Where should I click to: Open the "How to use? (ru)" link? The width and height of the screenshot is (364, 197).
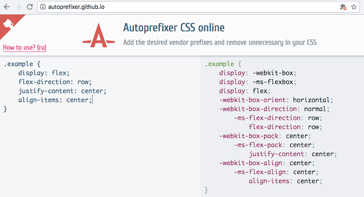pyautogui.click(x=25, y=47)
